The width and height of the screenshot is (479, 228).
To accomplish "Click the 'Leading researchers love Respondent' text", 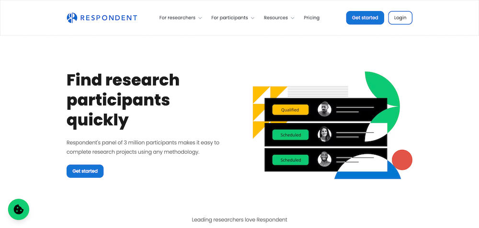I will pos(239,219).
